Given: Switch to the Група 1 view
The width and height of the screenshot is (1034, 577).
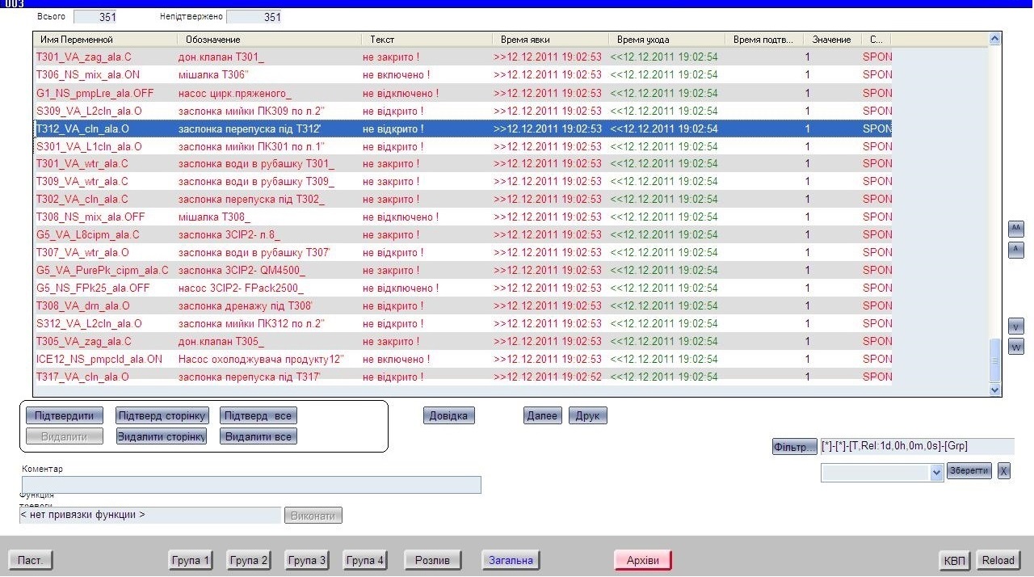Looking at the screenshot, I should pyautogui.click(x=191, y=560).
